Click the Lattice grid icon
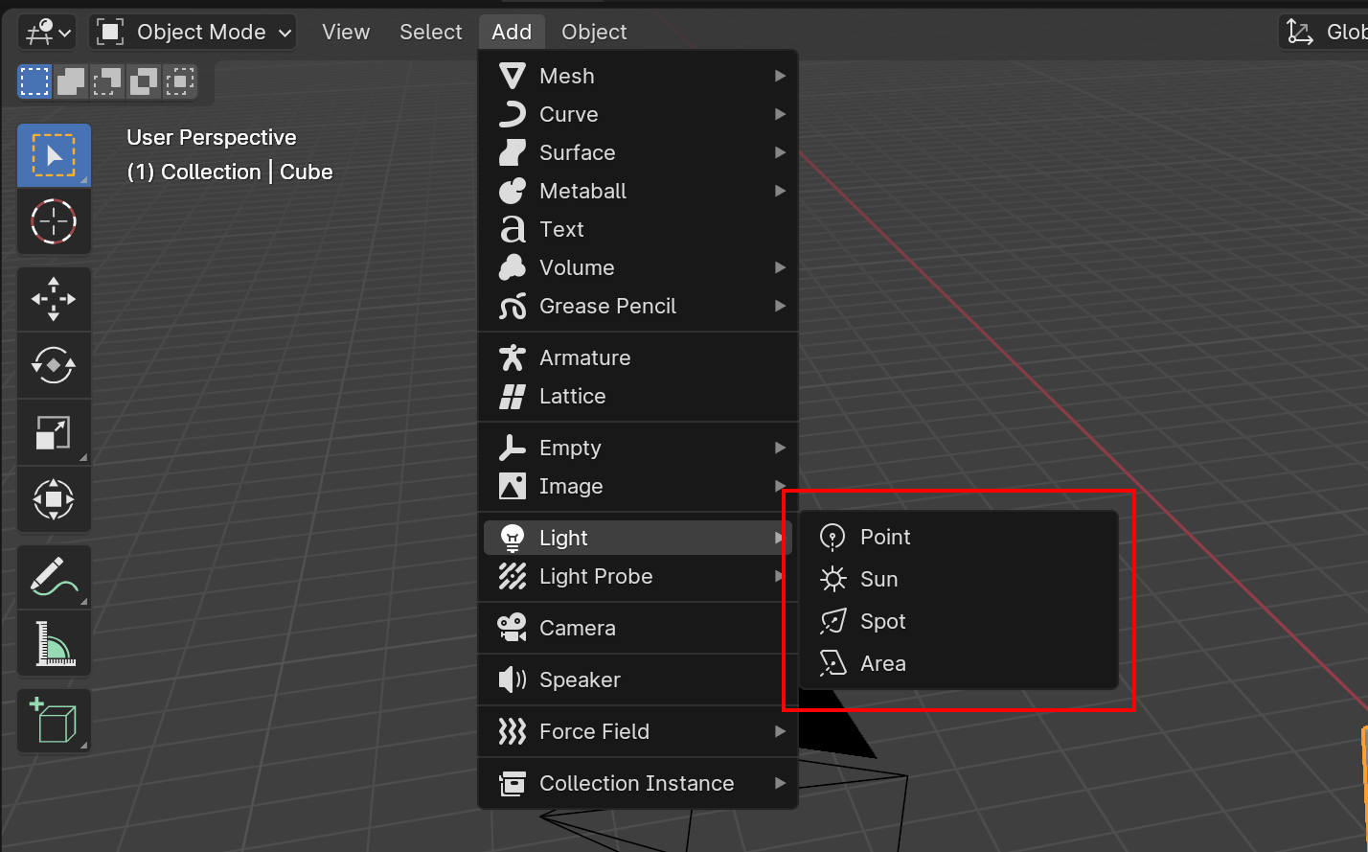This screenshot has height=852, width=1368. [513, 396]
